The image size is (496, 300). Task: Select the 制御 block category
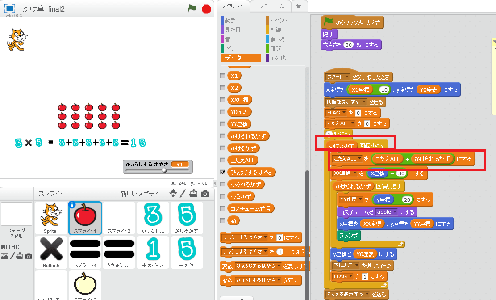coord(275,30)
